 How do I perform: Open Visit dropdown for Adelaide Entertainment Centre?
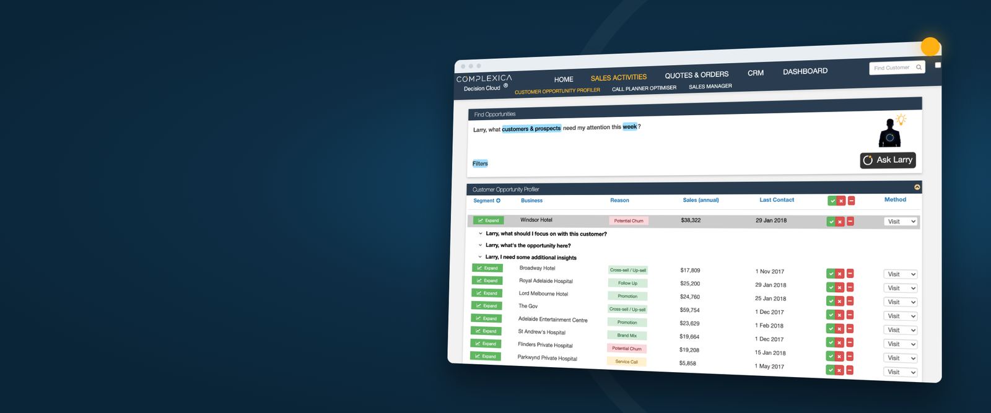(x=900, y=330)
